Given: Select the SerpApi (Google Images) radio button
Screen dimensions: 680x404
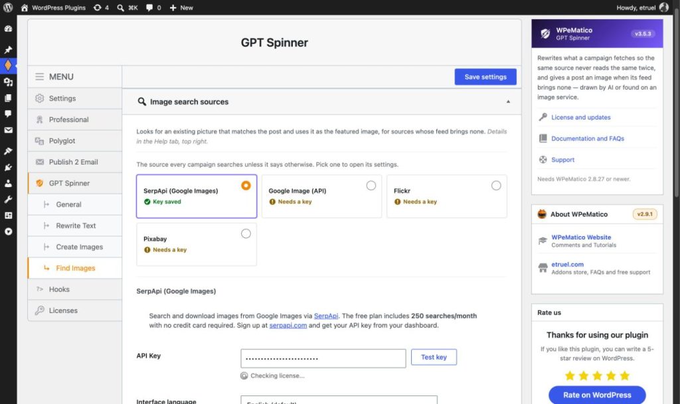Looking at the screenshot, I should 246,185.
